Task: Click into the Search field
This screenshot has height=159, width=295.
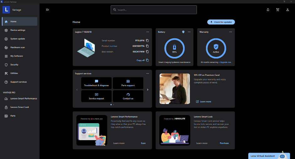Action: 154,10
